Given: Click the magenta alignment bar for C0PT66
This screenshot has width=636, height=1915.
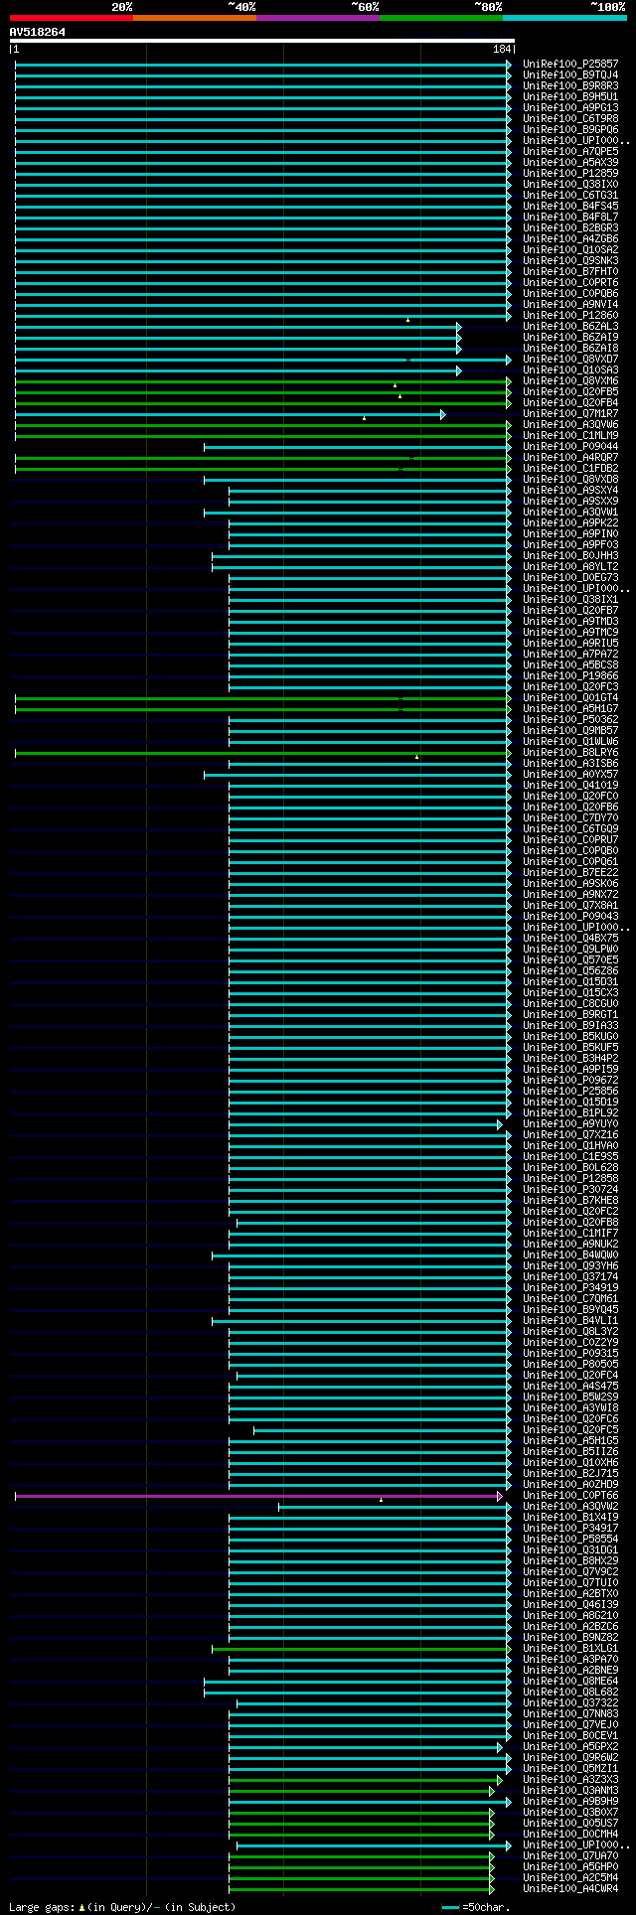Looking at the screenshot, I should tap(258, 1496).
